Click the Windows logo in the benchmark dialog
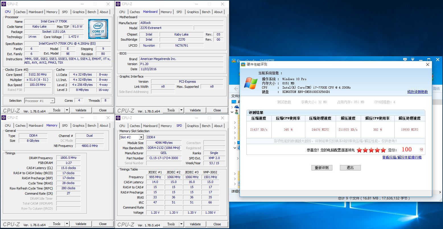The width and height of the screenshot is (443, 229). click(x=251, y=84)
